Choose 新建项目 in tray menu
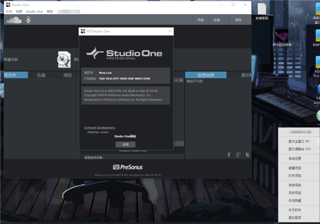The width and height of the screenshot is (320, 224). (x=294, y=168)
